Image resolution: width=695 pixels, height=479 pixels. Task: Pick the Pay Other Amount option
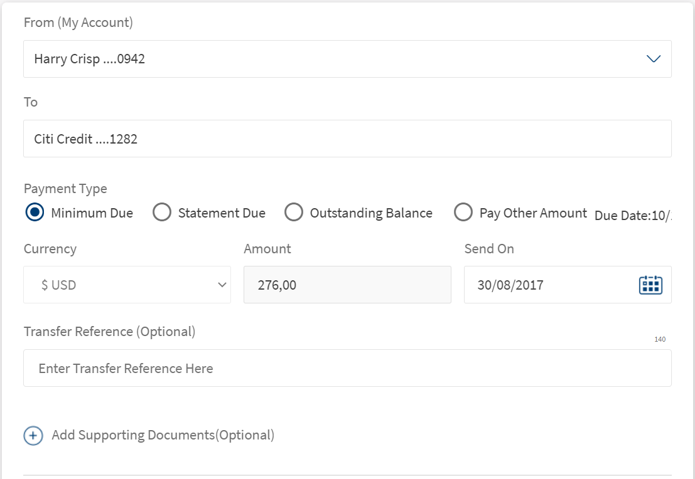pyautogui.click(x=463, y=213)
